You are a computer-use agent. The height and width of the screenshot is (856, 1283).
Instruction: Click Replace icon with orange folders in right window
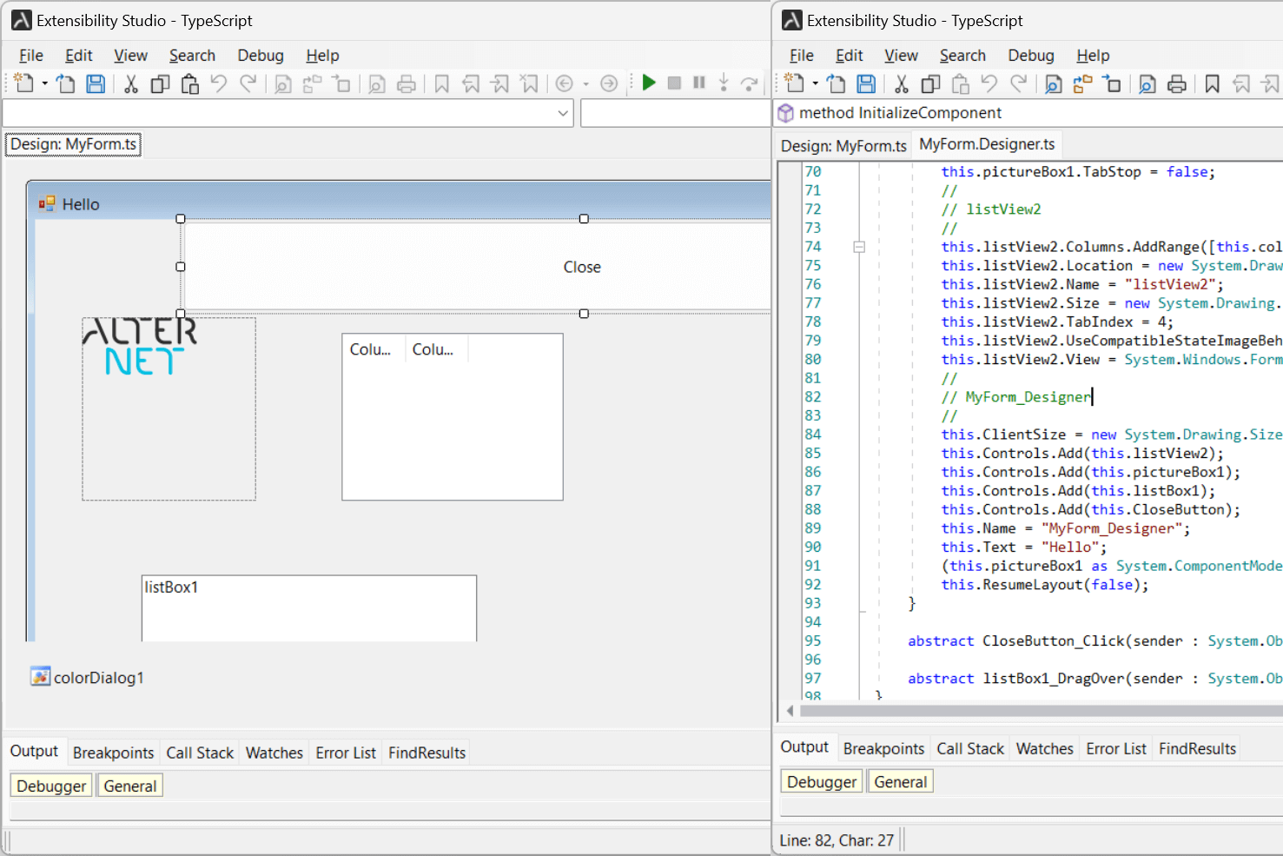coord(1082,83)
